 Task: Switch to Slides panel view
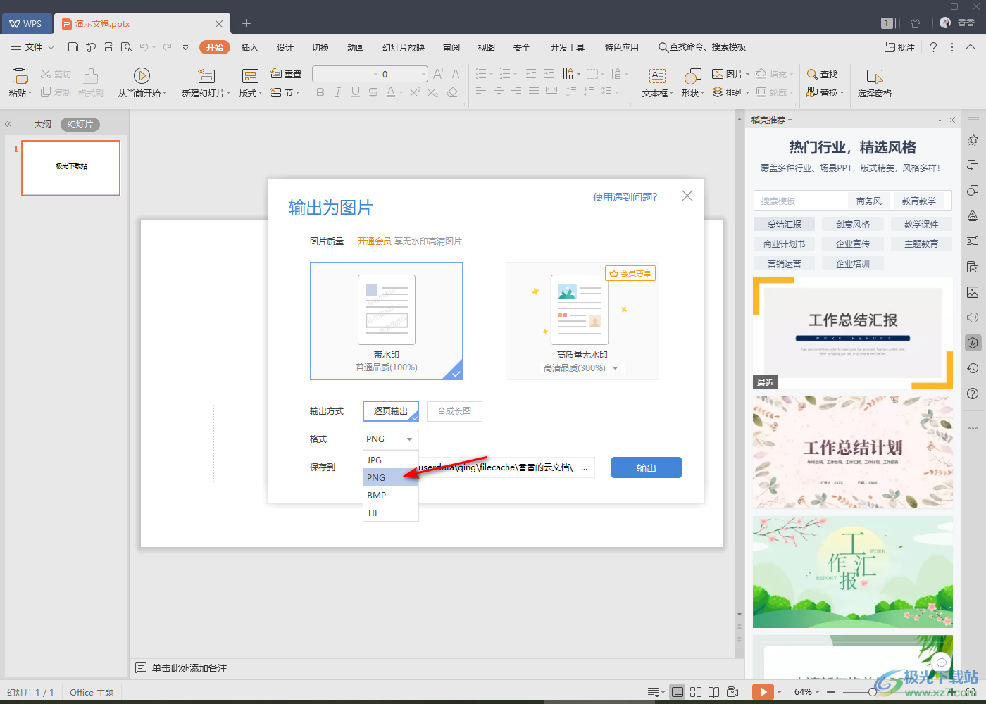[x=80, y=125]
